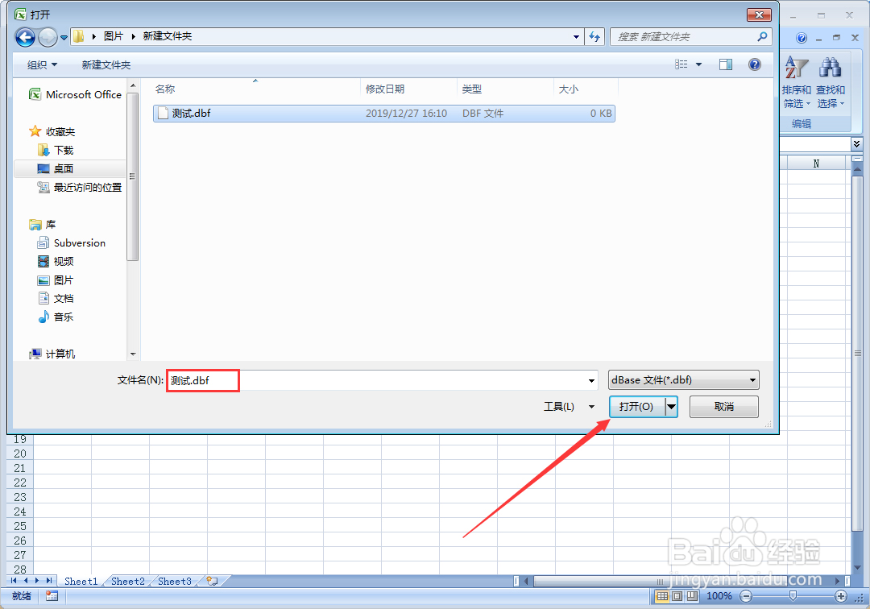Insert a new worksheet using the sheet tab icon
This screenshot has width=870, height=609.
click(x=211, y=581)
